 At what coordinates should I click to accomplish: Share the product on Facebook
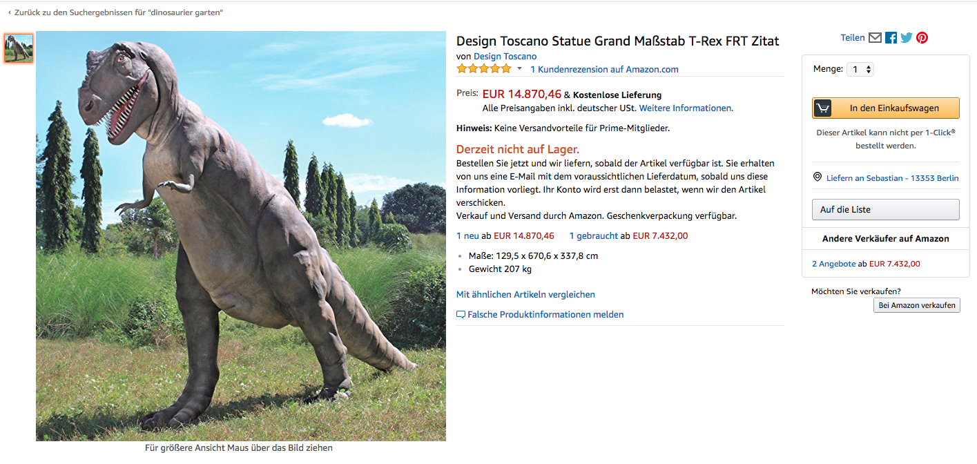pos(890,37)
